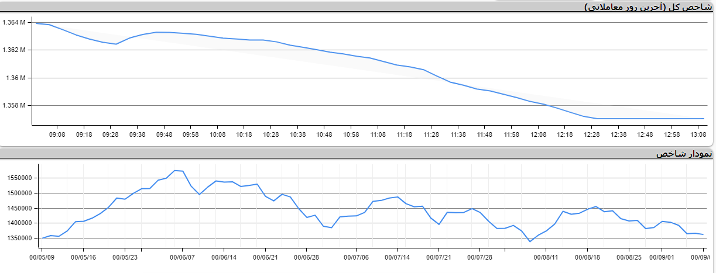Viewport: 716px width, 273px height.
Task: Click the 11:28 time axis label
Action: pos(431,134)
